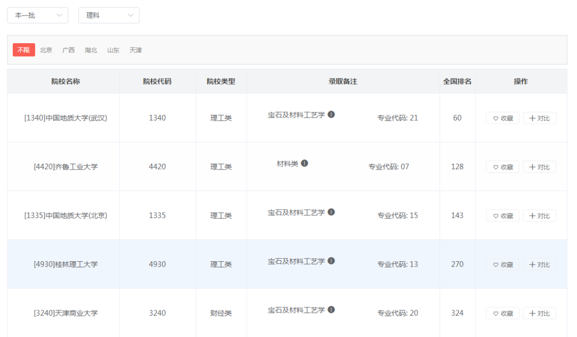Click info icon for 中国地质大学(北京) major
Viewport: 577px width, 337px height.
pyautogui.click(x=331, y=212)
